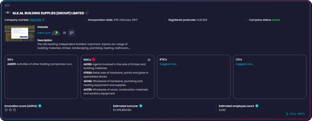
Task: Click the RSICs verified badge icon
Action: click(94, 59)
